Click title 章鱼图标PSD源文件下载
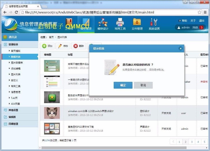Image resolution: width=210 pixels, height=151 pixels. click(x=81, y=127)
